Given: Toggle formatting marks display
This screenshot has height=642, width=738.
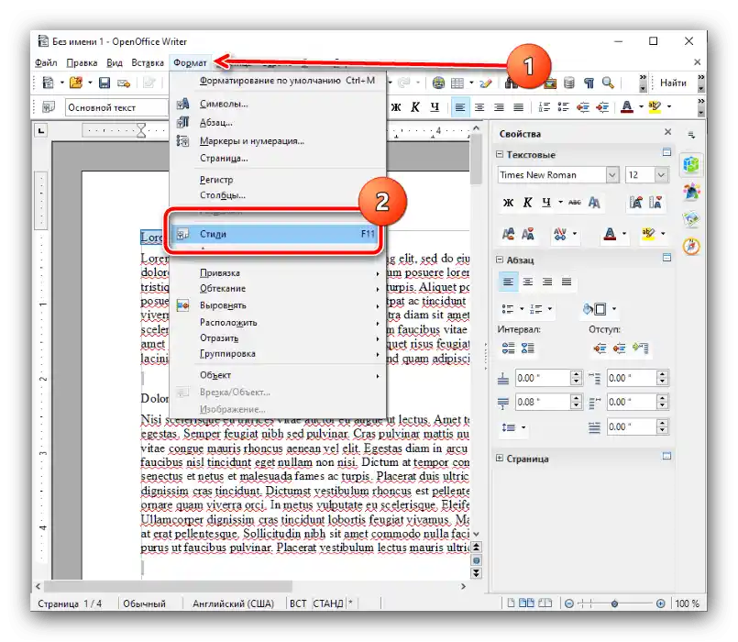Looking at the screenshot, I should pos(589,83).
